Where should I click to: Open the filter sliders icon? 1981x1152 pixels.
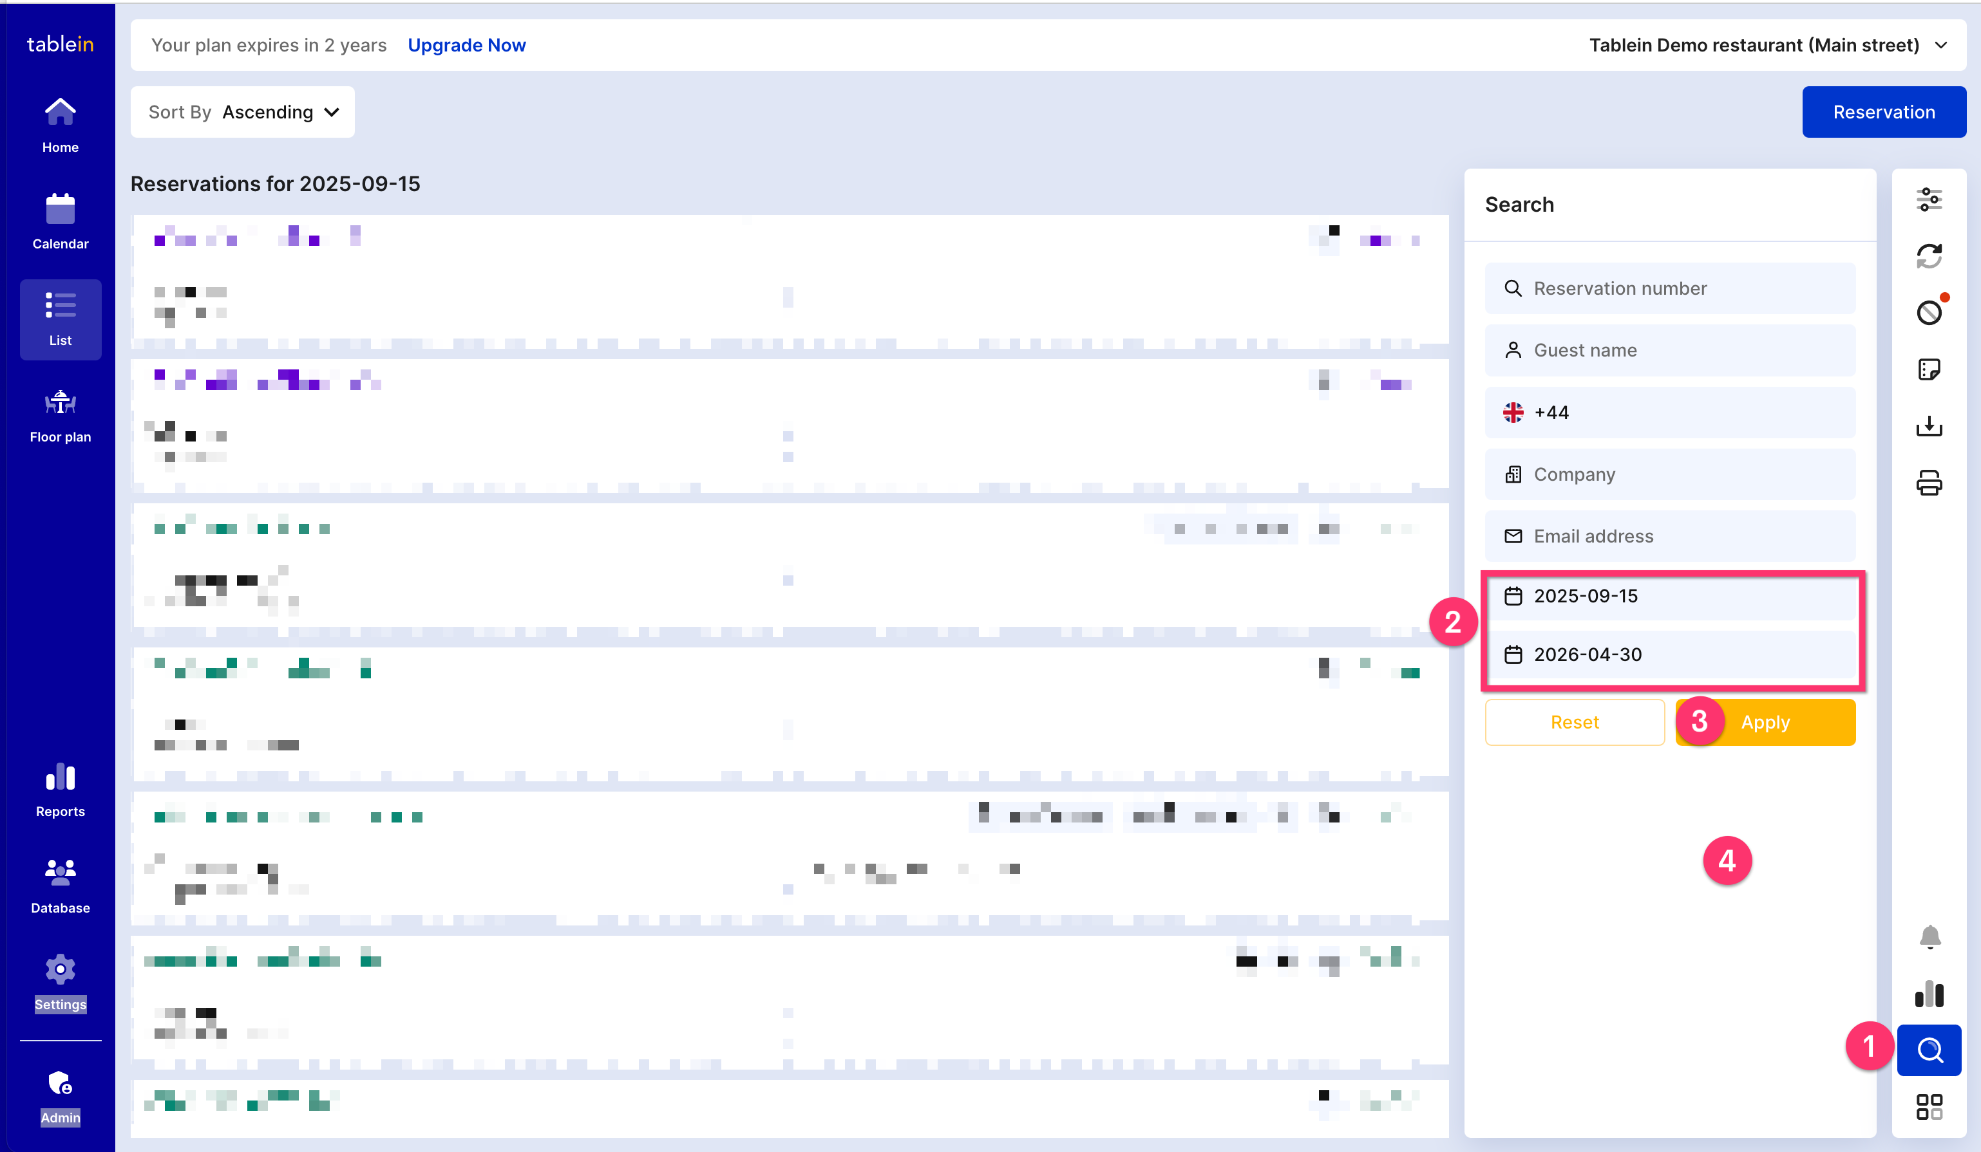point(1928,200)
